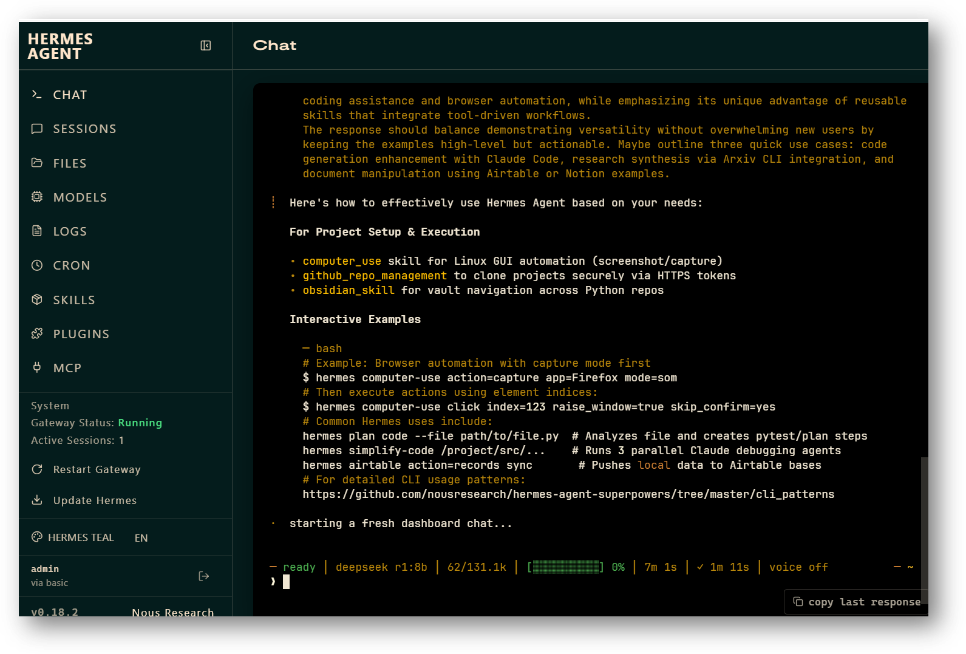Click the '7m 1s' timer status
Viewport: 966px width, 654px height.
[661, 567]
